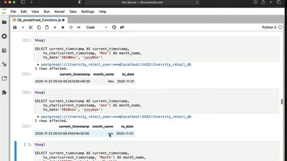Open the Edit menu
The width and height of the screenshot is (287, 161).
coord(24,12)
